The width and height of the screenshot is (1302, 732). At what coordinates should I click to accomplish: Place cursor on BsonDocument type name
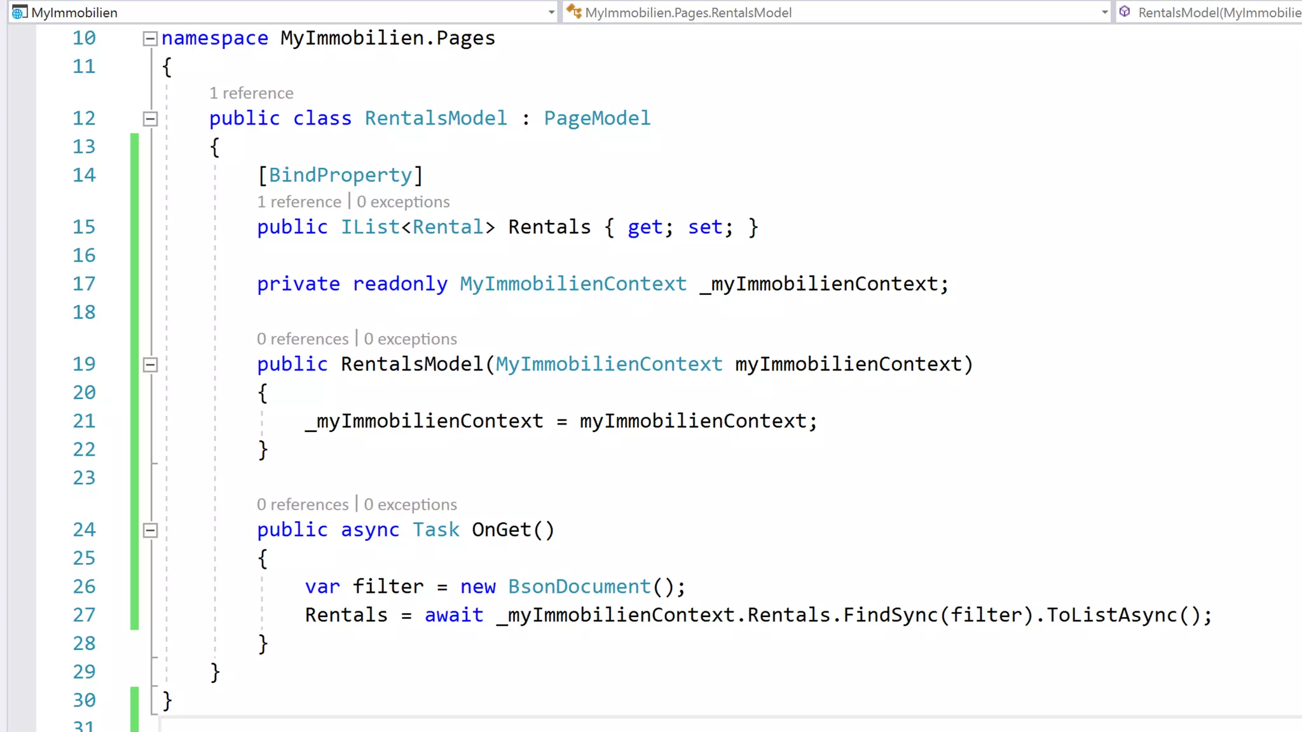click(x=579, y=586)
